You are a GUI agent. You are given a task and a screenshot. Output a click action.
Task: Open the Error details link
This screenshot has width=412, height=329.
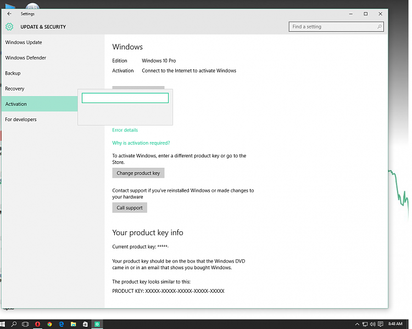(x=125, y=130)
